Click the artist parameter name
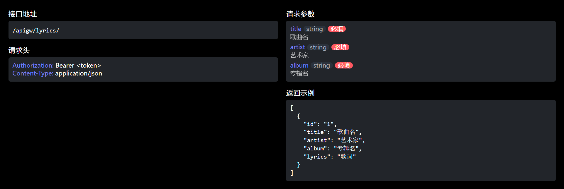The width and height of the screenshot is (564, 189). [x=297, y=47]
